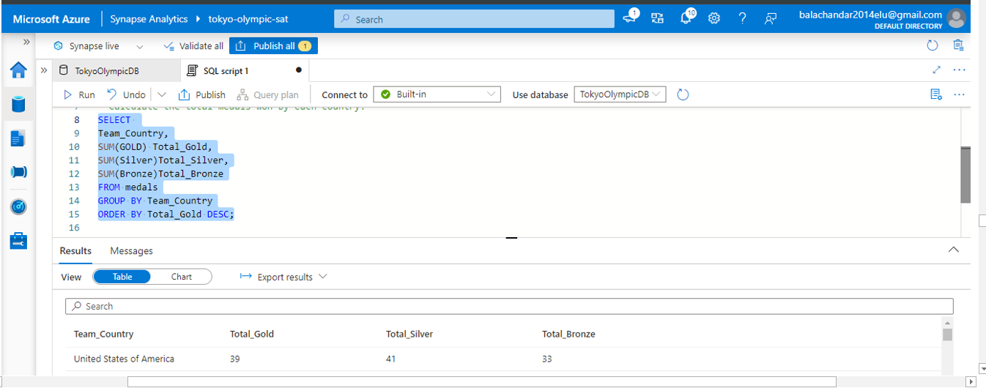Refresh the database list icon
This screenshot has width=986, height=388.
[x=683, y=94]
